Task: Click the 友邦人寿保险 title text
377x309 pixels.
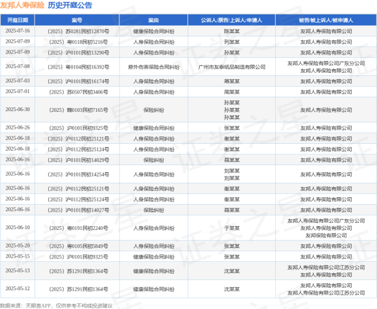Action: (x=22, y=5)
